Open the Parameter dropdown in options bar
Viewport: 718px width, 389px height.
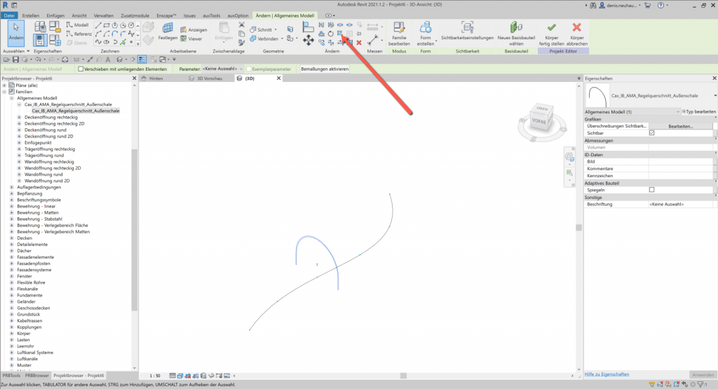222,69
